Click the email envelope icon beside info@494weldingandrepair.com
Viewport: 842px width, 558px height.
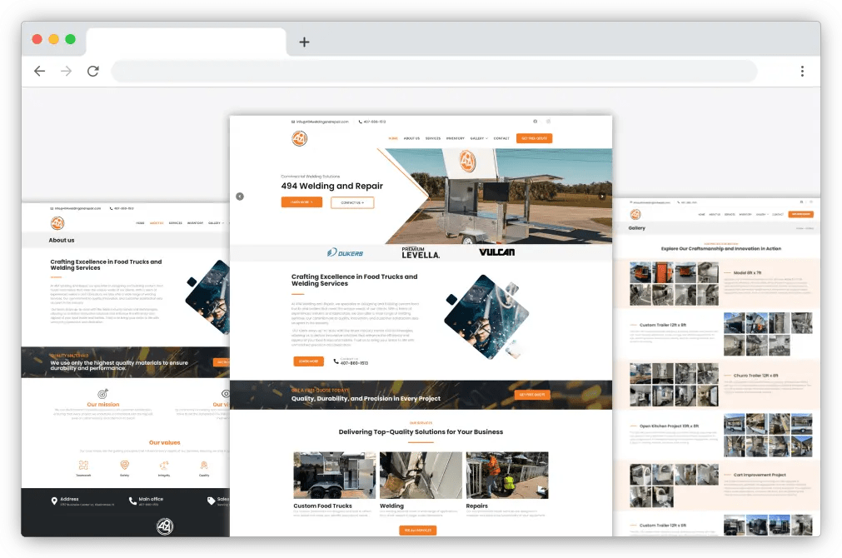tap(292, 120)
